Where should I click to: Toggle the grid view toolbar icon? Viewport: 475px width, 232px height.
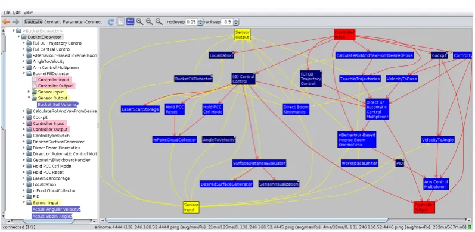pyautogui.click(x=120, y=22)
